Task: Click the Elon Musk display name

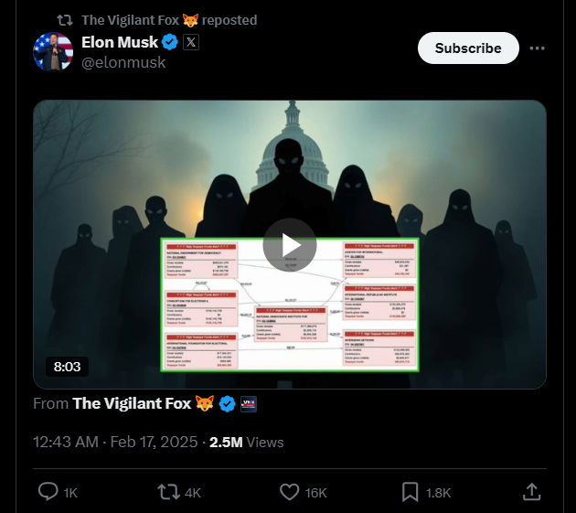Action: tap(120, 42)
